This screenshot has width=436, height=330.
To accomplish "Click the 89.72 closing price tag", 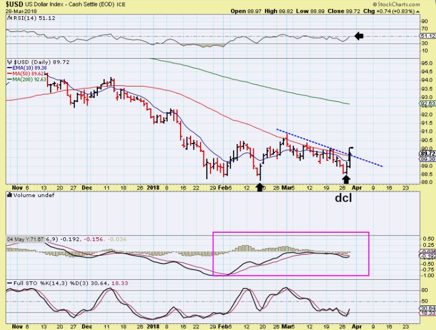I will pos(428,154).
